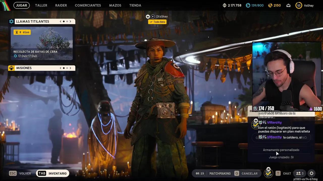Click the diamond icon on the MISIONES panel
Viewport: 323px width, 181px height.
11,68
